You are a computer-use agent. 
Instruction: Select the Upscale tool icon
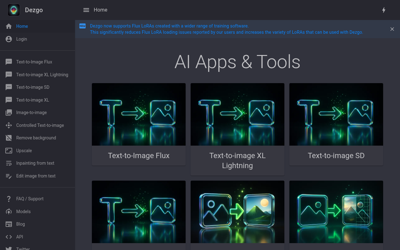click(9, 151)
